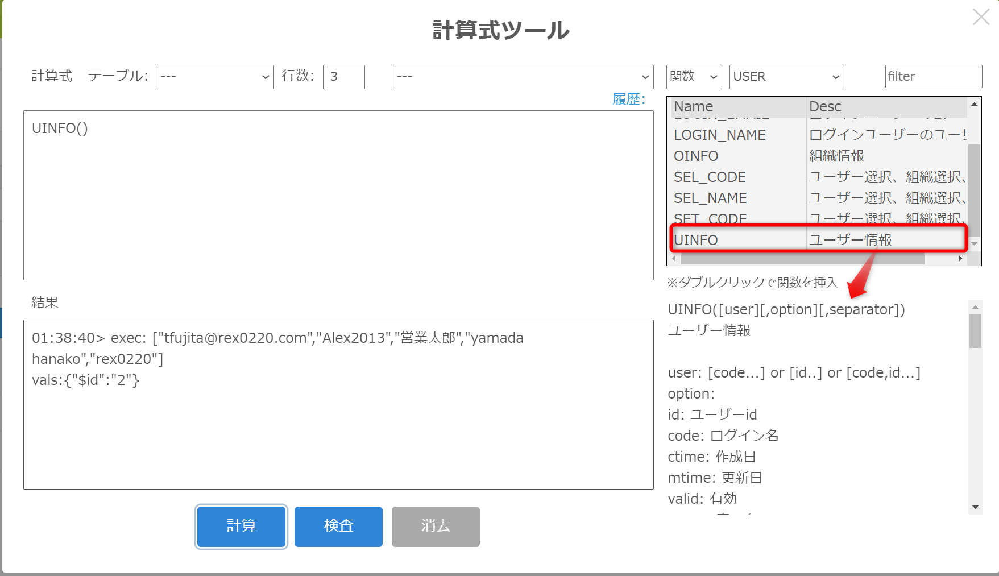Click the 計算 button

click(241, 527)
